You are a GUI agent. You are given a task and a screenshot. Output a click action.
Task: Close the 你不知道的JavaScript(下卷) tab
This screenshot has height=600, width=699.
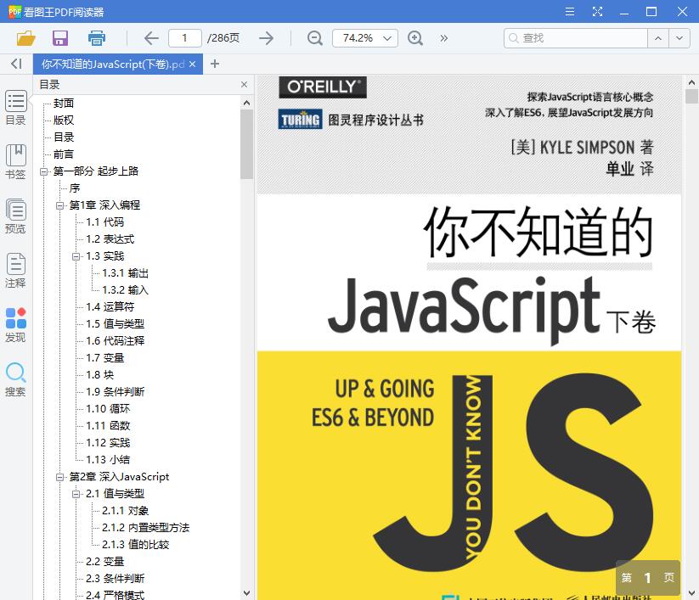click(x=192, y=64)
